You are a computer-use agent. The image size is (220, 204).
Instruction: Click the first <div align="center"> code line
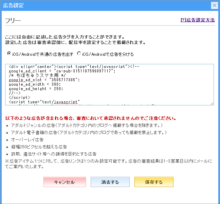click(x=74, y=67)
